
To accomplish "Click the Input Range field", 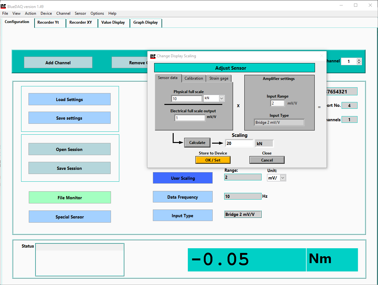I will (x=277, y=103).
